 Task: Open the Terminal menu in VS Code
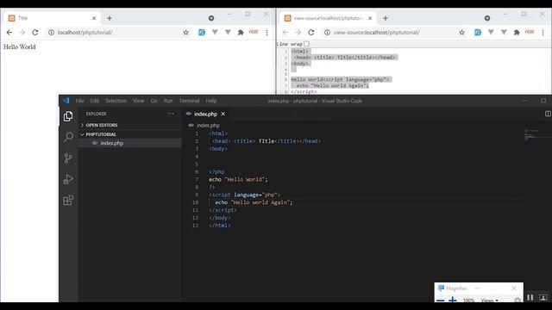tap(189, 101)
